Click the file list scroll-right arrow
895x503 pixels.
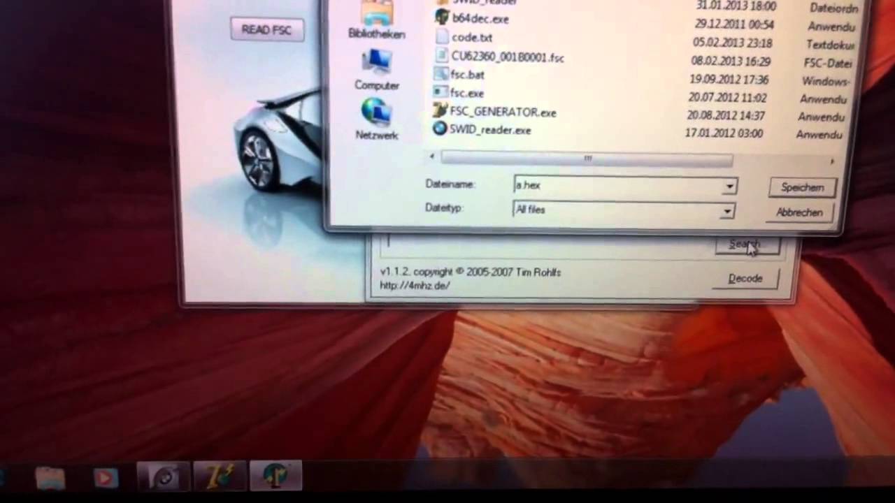tap(831, 161)
